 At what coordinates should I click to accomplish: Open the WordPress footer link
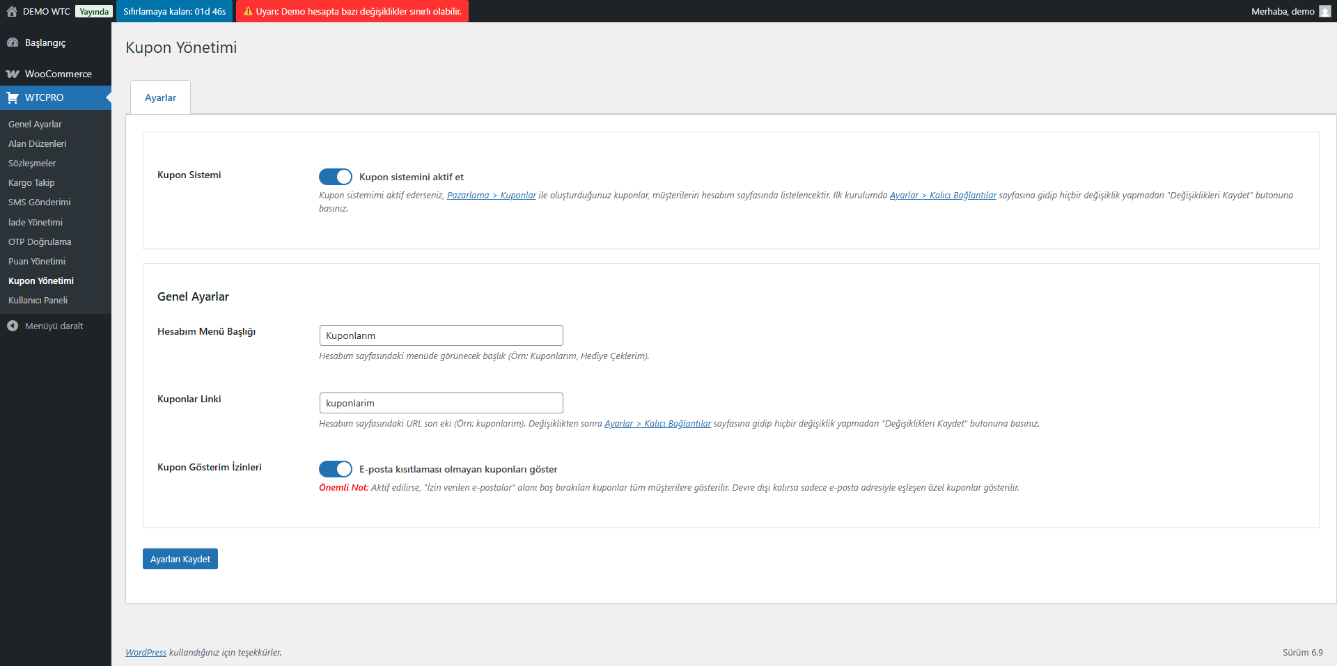[x=146, y=652]
